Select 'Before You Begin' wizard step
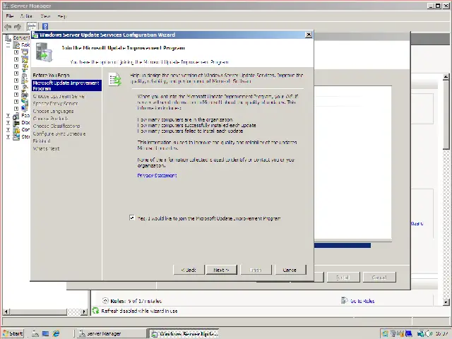This screenshot has height=339, width=452. [51, 76]
